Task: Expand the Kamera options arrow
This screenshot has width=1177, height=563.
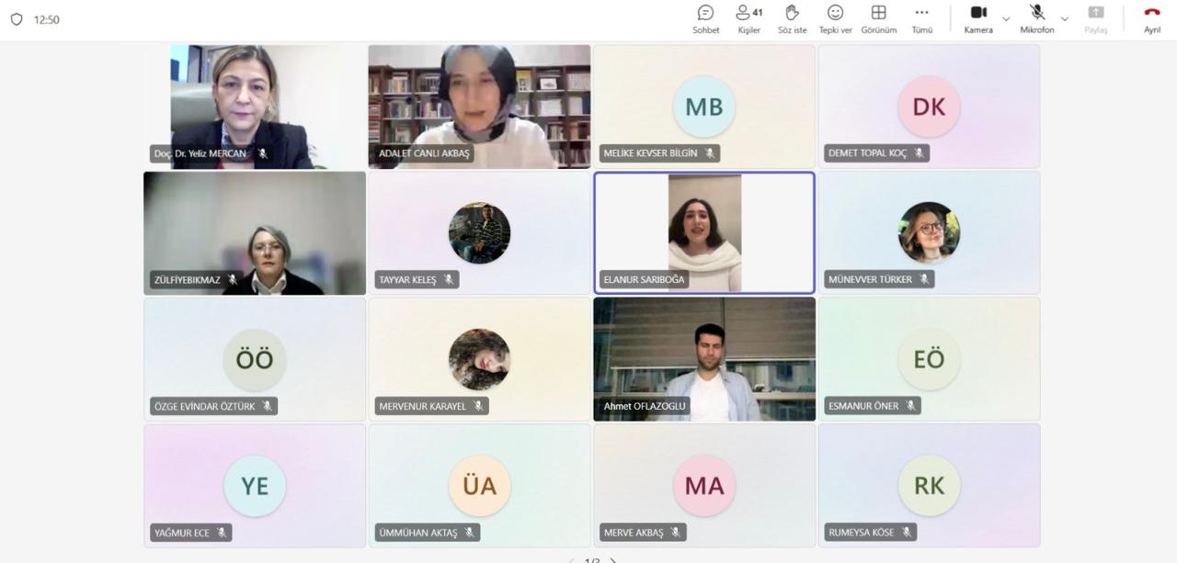Action: click(1005, 18)
